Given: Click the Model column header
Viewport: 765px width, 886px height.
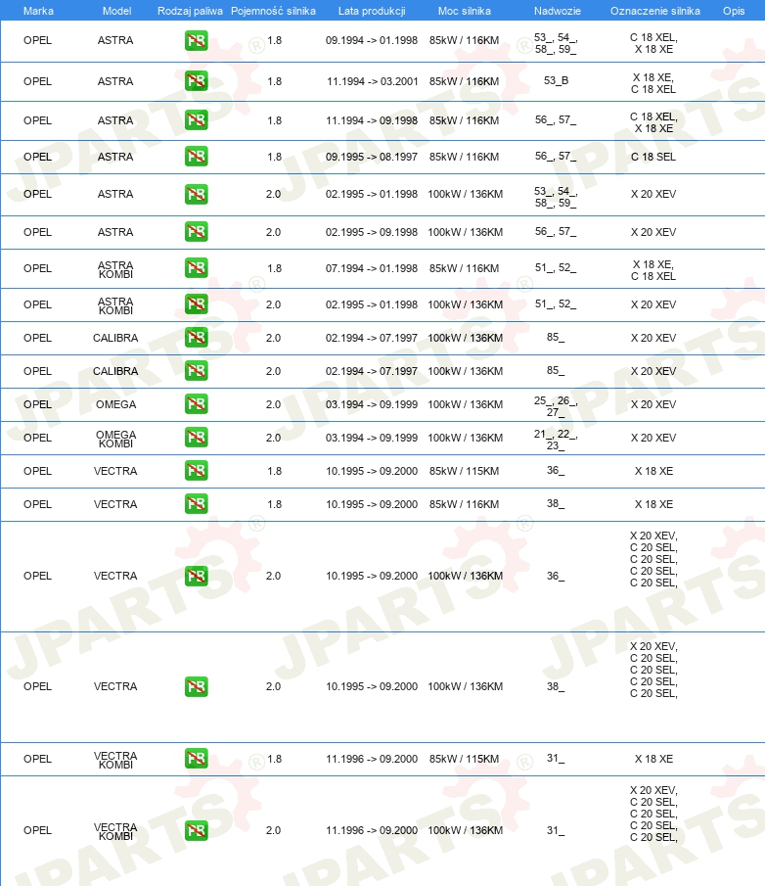Looking at the screenshot, I should [116, 11].
